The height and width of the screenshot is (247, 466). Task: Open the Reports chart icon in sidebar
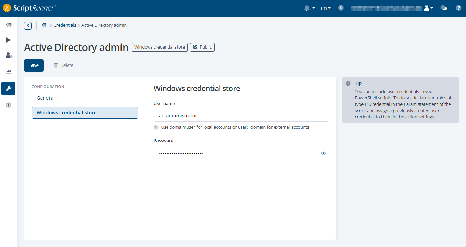tap(8, 71)
